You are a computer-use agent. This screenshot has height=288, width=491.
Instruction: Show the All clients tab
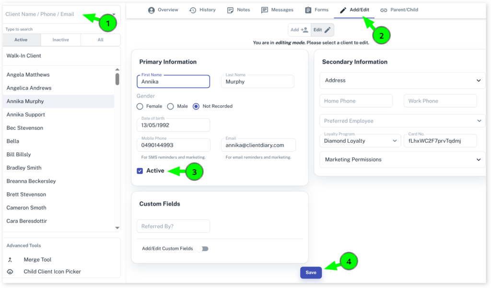[x=100, y=40]
